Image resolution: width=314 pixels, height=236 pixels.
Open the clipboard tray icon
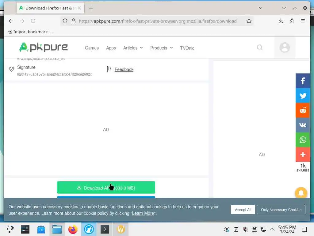(236, 229)
